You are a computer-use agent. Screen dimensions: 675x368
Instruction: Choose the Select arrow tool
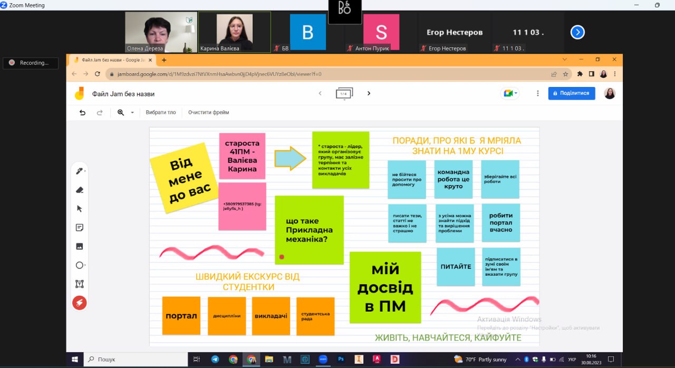click(x=80, y=209)
